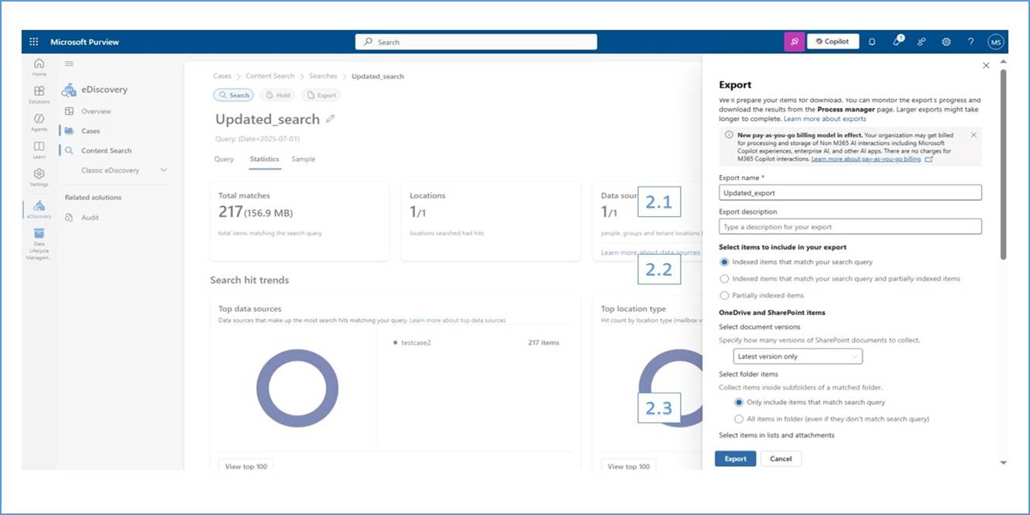This screenshot has width=1030, height=515.
Task: Cancel the export
Action: (781, 458)
